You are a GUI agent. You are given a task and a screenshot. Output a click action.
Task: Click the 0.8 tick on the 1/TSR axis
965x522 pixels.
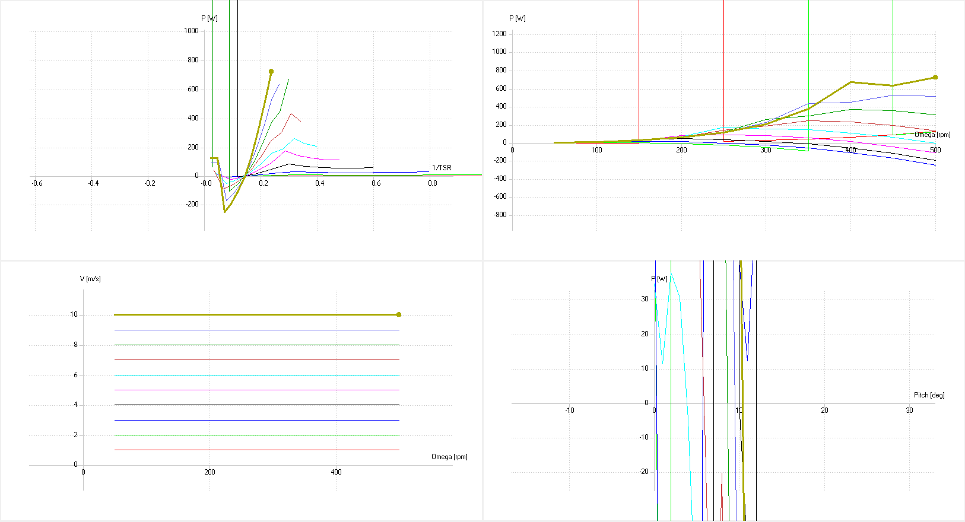pos(433,183)
